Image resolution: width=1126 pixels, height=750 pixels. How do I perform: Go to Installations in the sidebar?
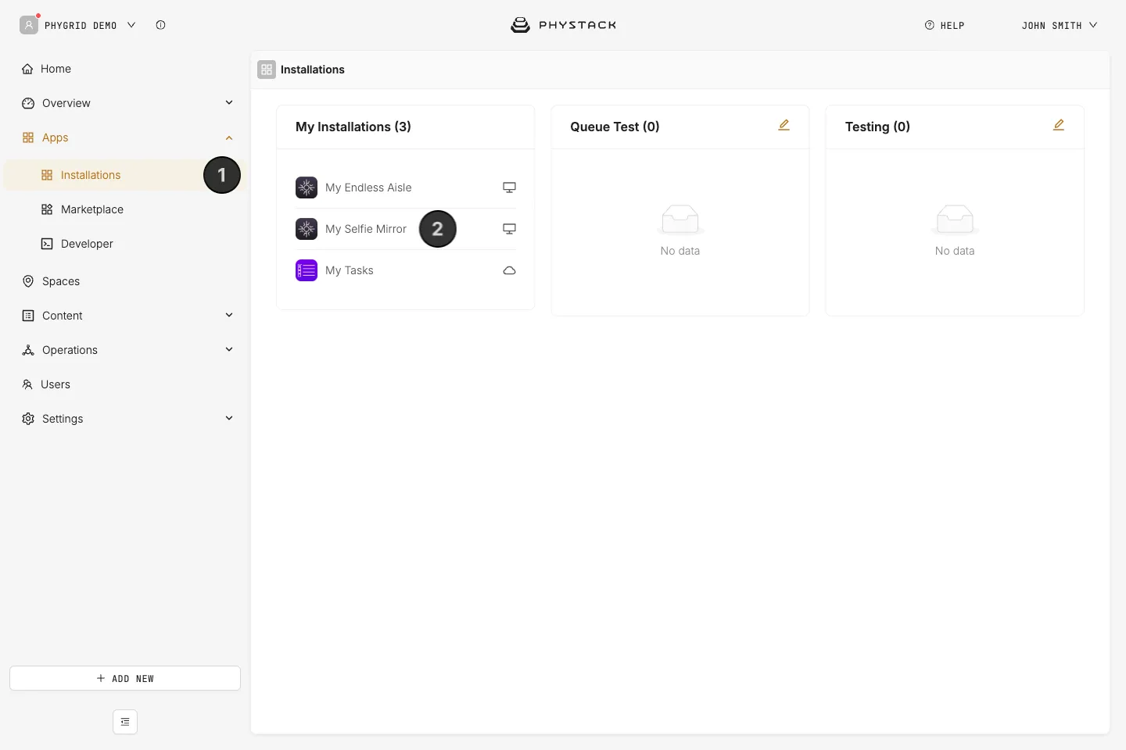point(124,175)
